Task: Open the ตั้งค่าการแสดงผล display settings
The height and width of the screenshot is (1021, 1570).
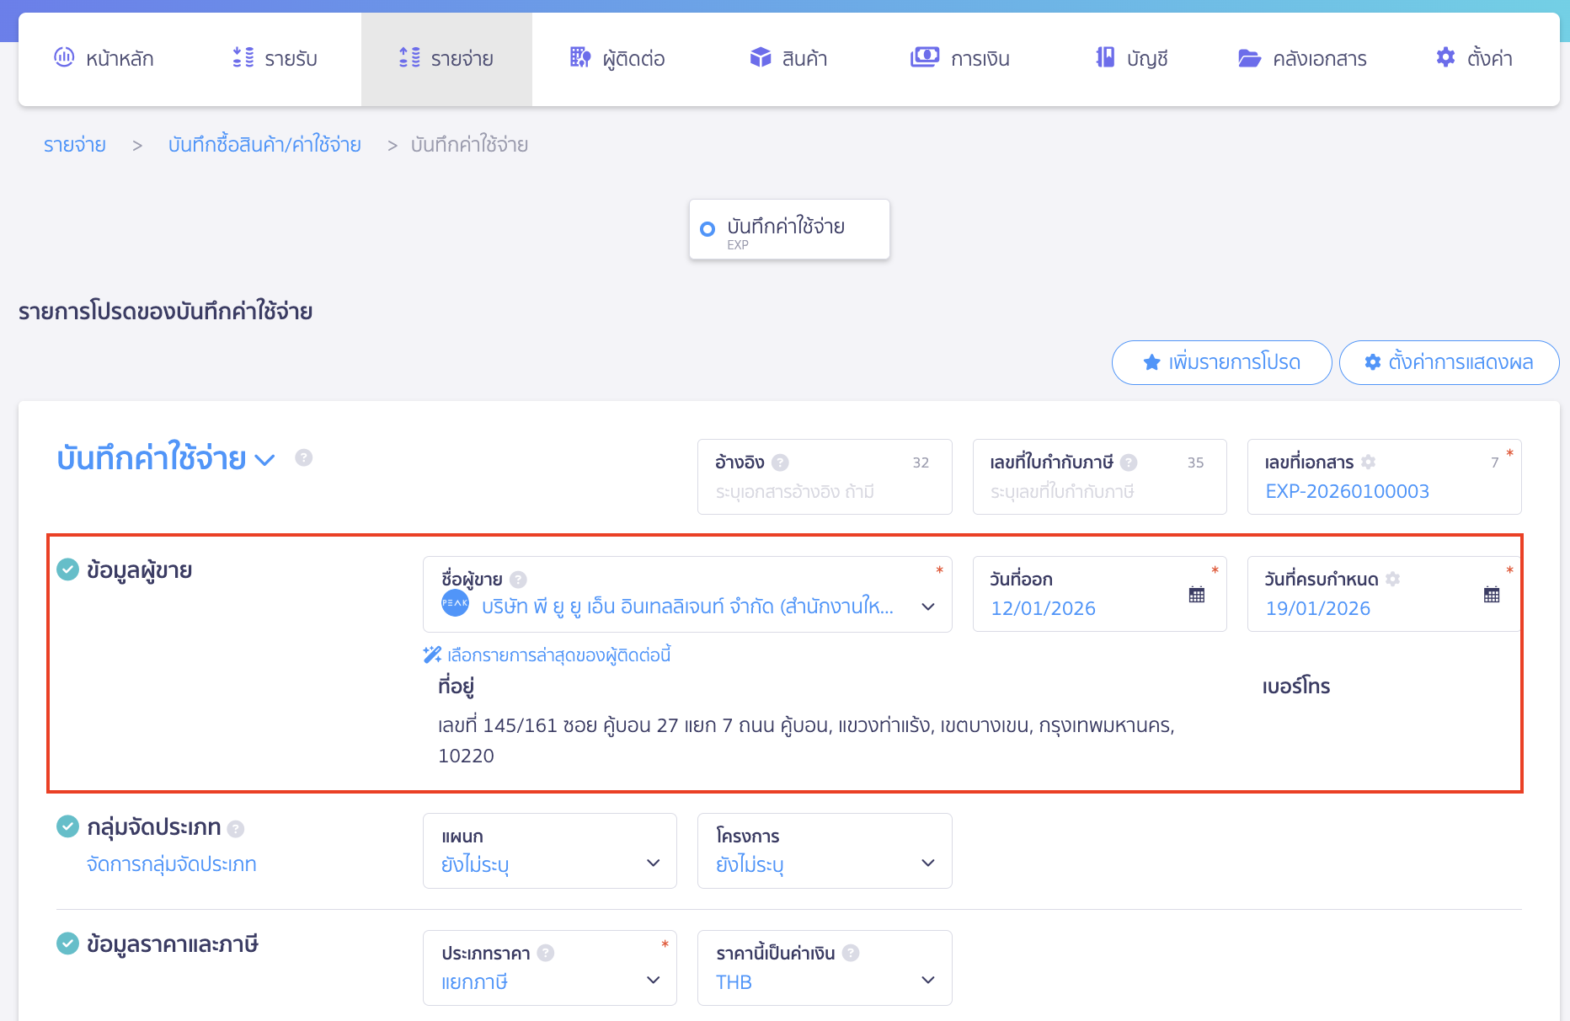Action: pyautogui.click(x=1449, y=362)
